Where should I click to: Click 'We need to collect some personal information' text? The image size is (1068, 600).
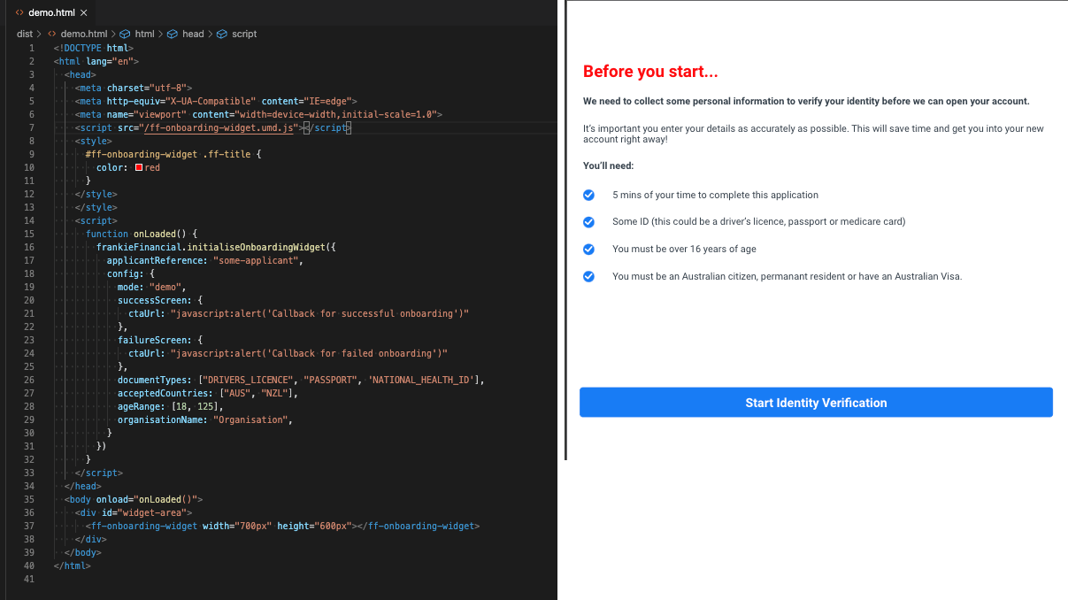[806, 101]
